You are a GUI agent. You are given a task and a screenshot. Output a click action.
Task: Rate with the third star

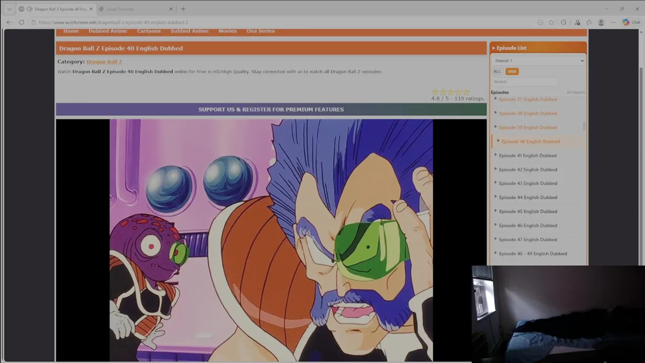click(450, 92)
